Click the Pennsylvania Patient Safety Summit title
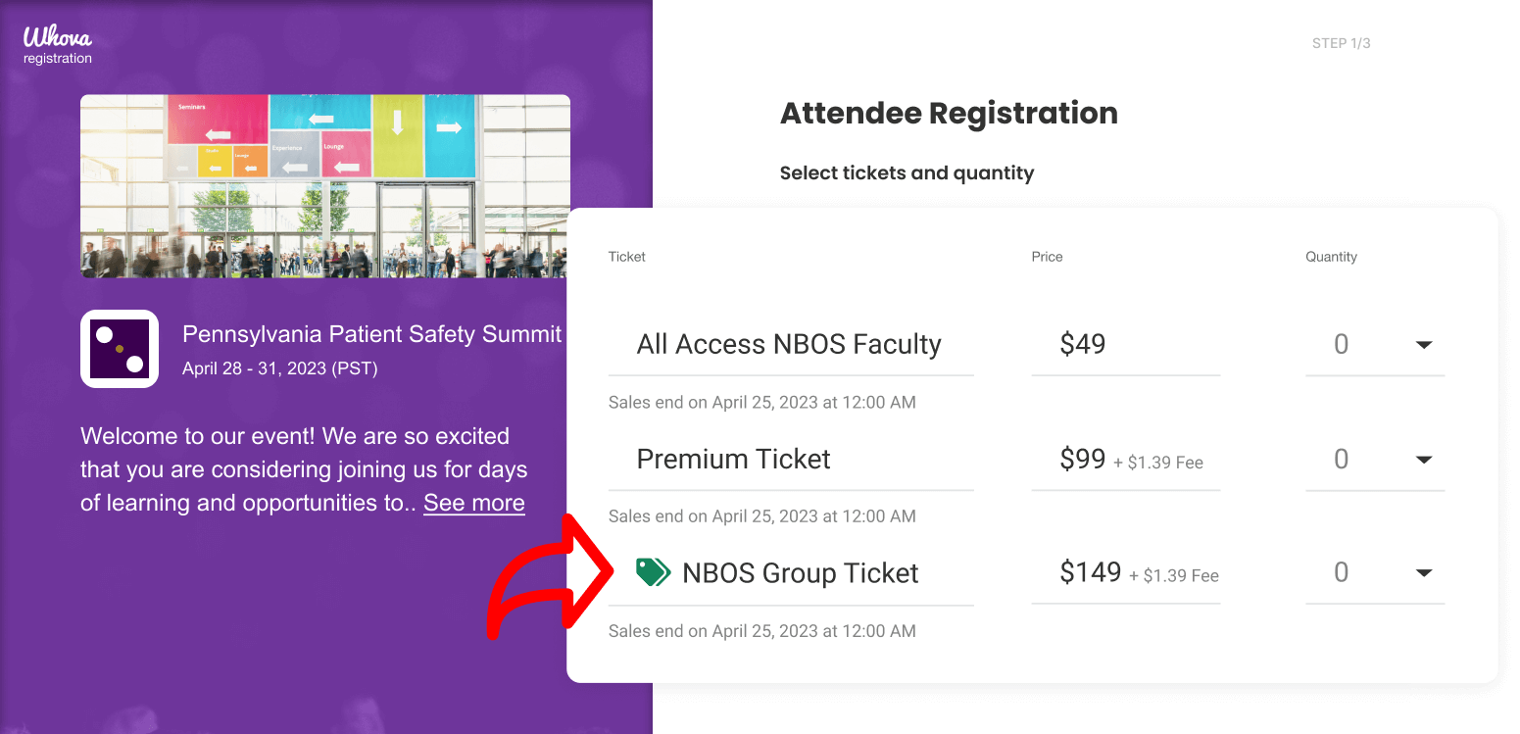 pos(371,334)
